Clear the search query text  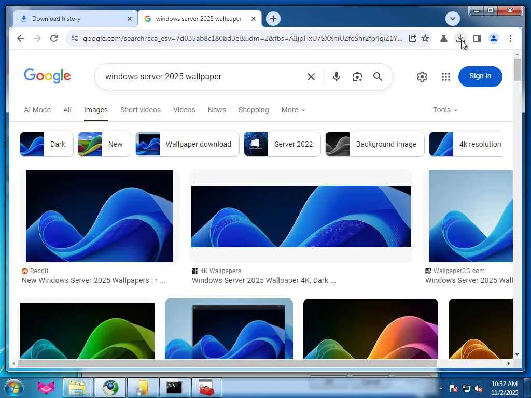coord(311,77)
